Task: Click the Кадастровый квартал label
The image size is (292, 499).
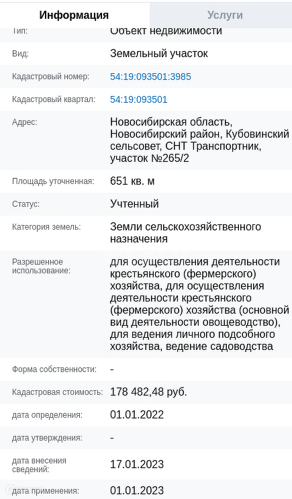Action: (x=54, y=99)
